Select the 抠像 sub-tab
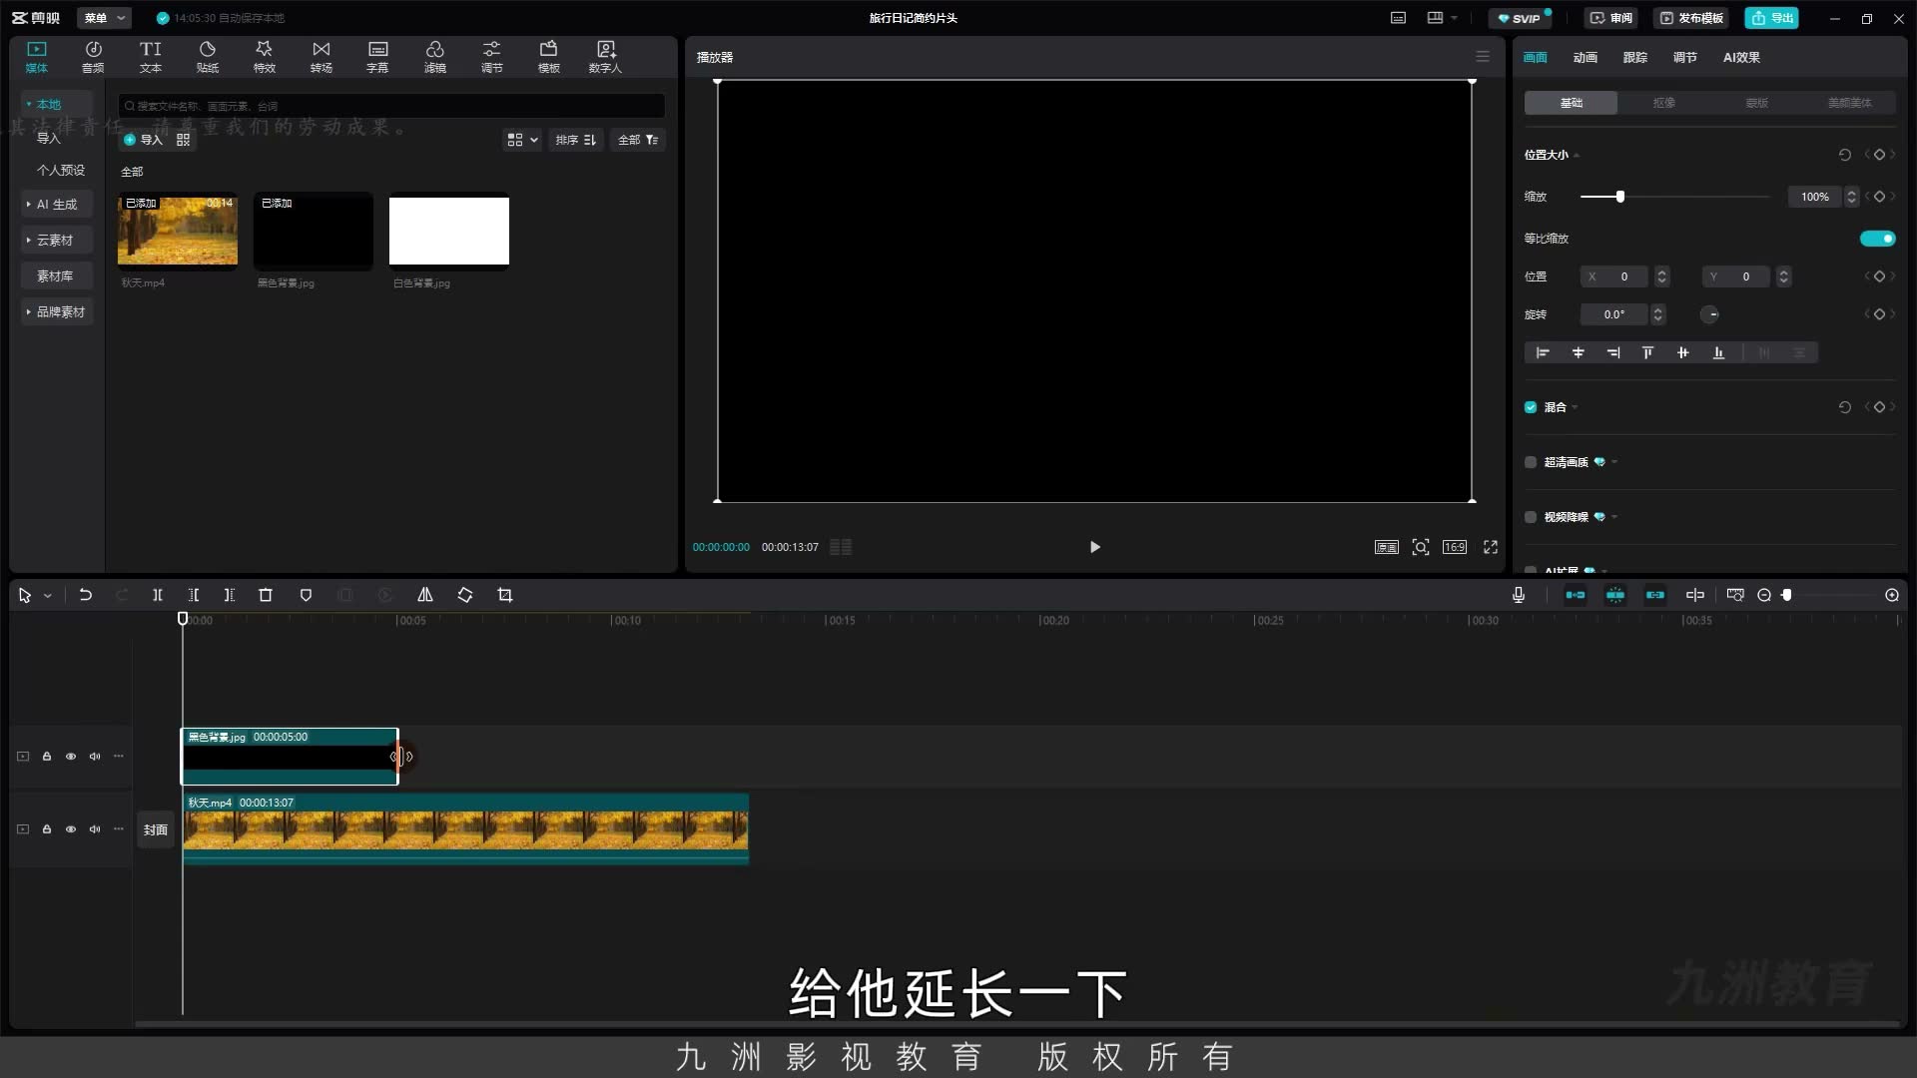 tap(1663, 103)
